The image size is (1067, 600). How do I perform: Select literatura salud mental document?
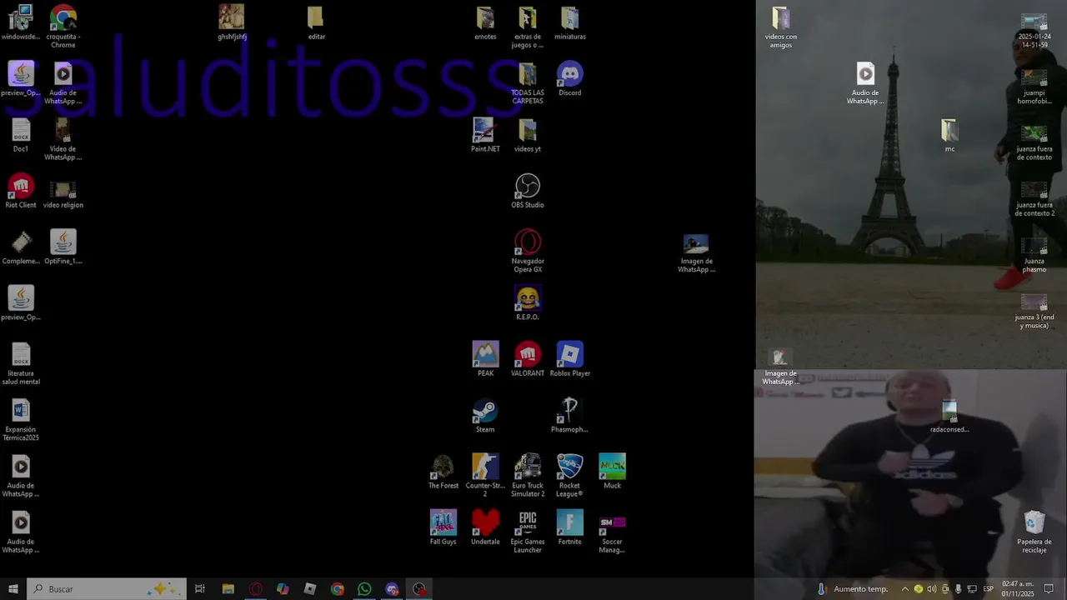click(x=21, y=363)
